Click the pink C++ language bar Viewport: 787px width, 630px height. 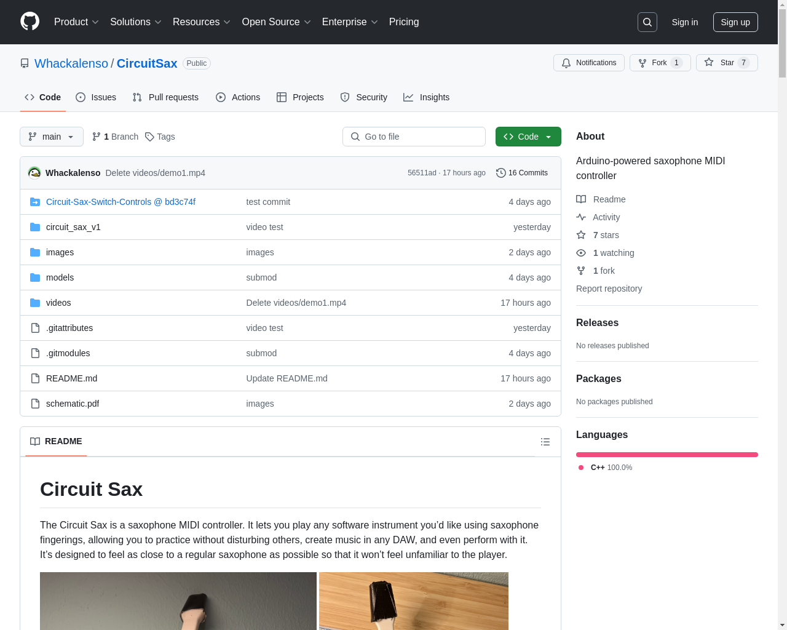667,455
